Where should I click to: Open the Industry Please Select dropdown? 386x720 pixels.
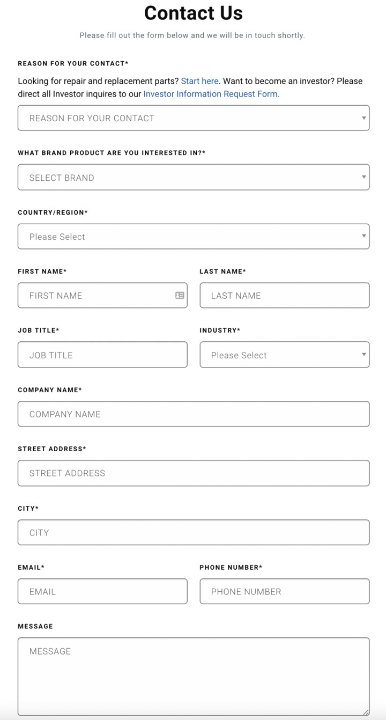tap(284, 355)
